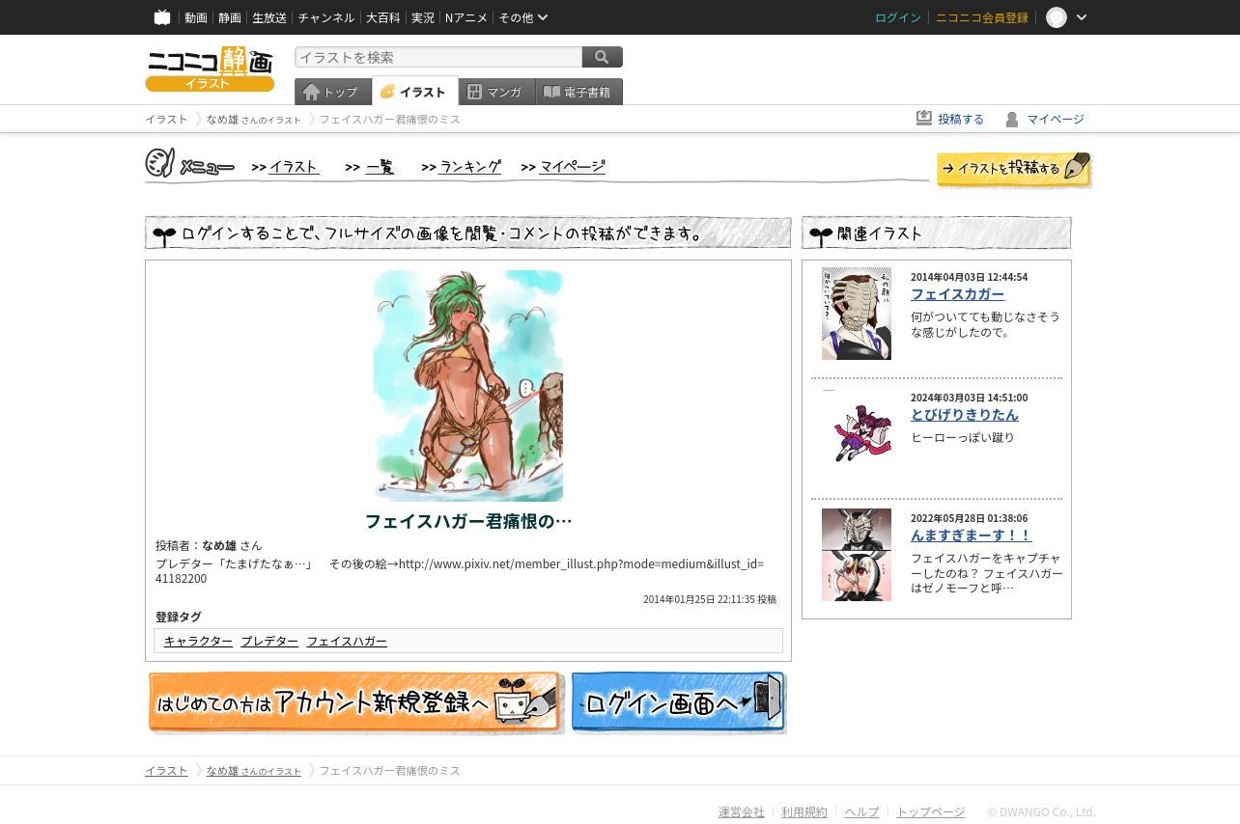The image size is (1240, 824).
Task: Open >>マイページ in the menu row
Action: (x=563, y=167)
